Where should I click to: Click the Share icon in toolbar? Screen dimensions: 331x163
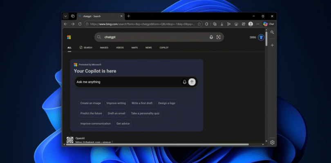point(244,24)
